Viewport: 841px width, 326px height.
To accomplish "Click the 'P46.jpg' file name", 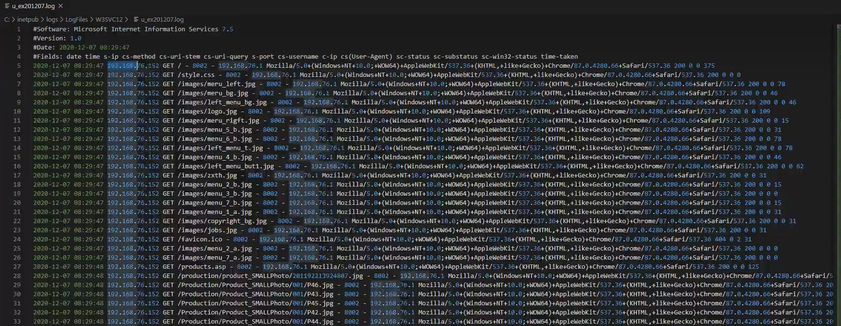I will (320, 285).
